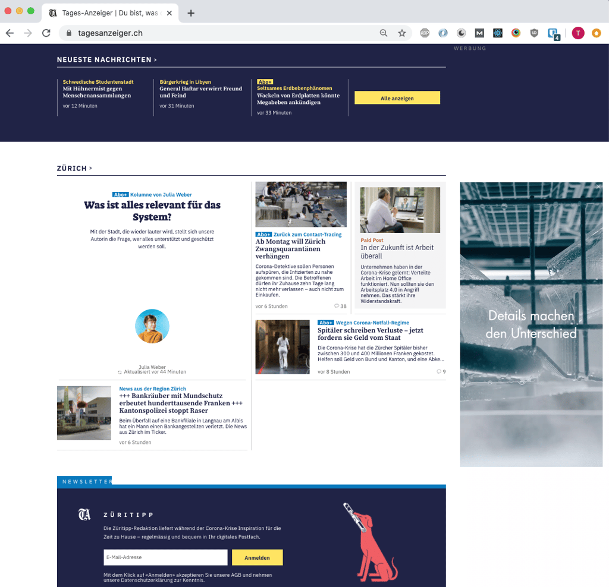The width and height of the screenshot is (609, 587).
Task: Click the 'Alle anzeigen' button
Action: [x=397, y=98]
